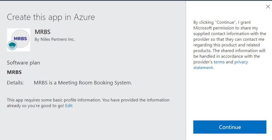Image resolution: width=272 pixels, height=140 pixels.
Task: Click the Details label
Action: coord(15,83)
